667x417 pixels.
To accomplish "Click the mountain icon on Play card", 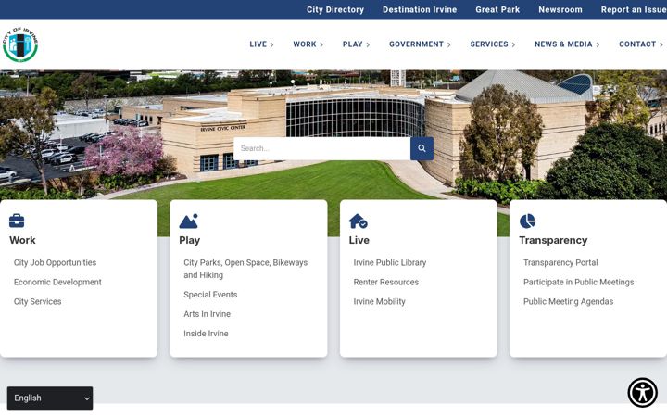I will click(188, 221).
